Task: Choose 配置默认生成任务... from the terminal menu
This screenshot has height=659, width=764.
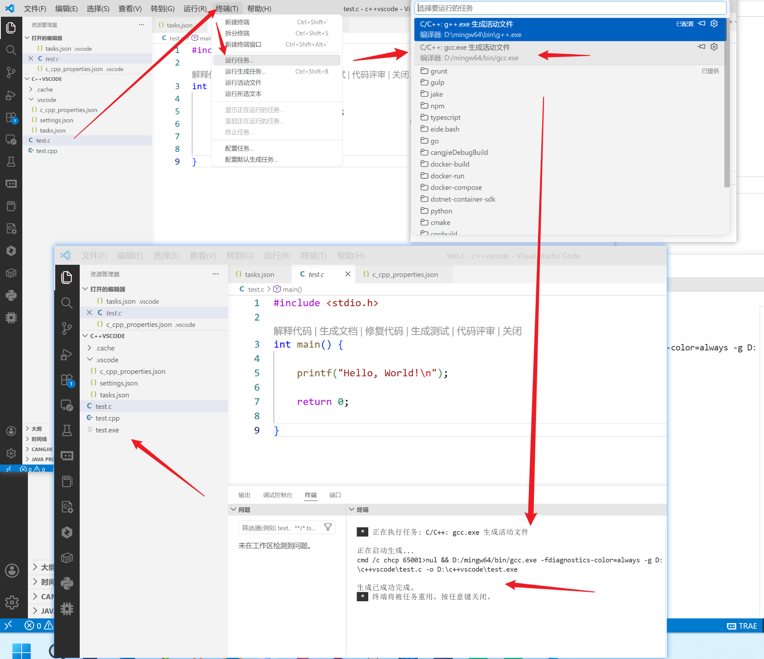Action: 277,159
